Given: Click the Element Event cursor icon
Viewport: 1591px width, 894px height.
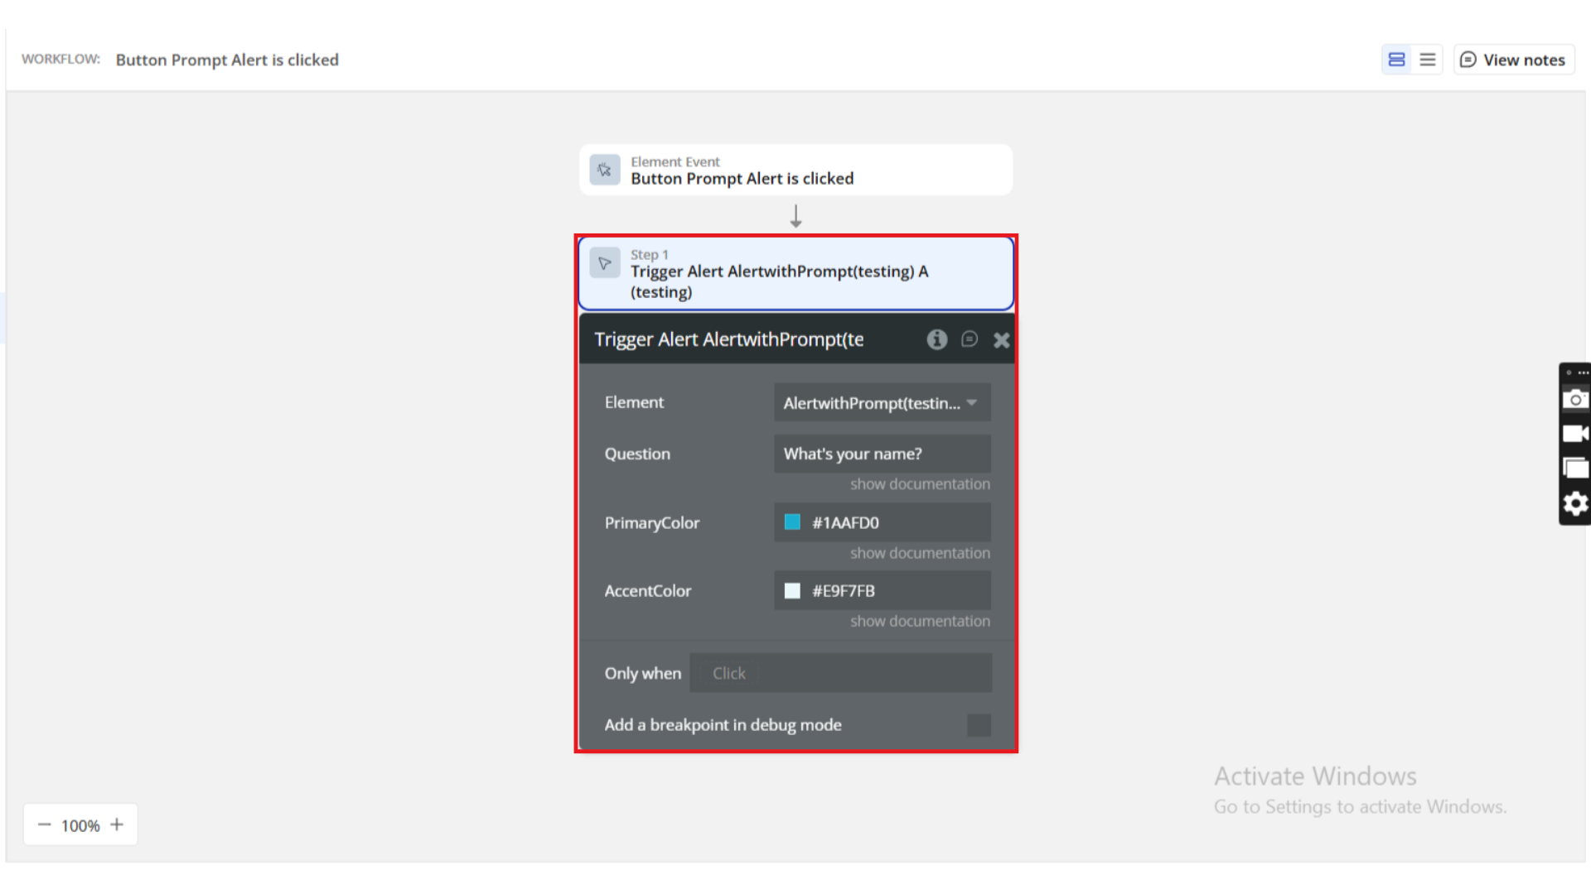Looking at the screenshot, I should pyautogui.click(x=604, y=171).
